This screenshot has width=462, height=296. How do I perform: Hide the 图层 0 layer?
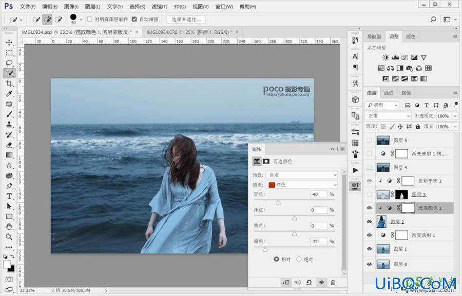[x=369, y=264]
